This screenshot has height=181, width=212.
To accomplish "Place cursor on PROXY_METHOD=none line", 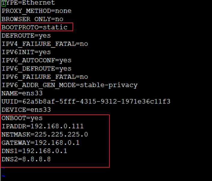I will (x=37, y=11).
